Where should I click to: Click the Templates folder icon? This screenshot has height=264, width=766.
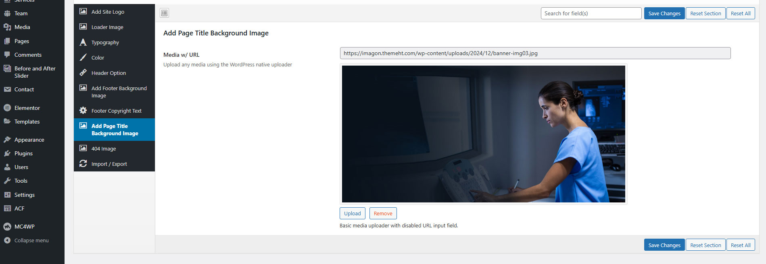click(x=7, y=122)
